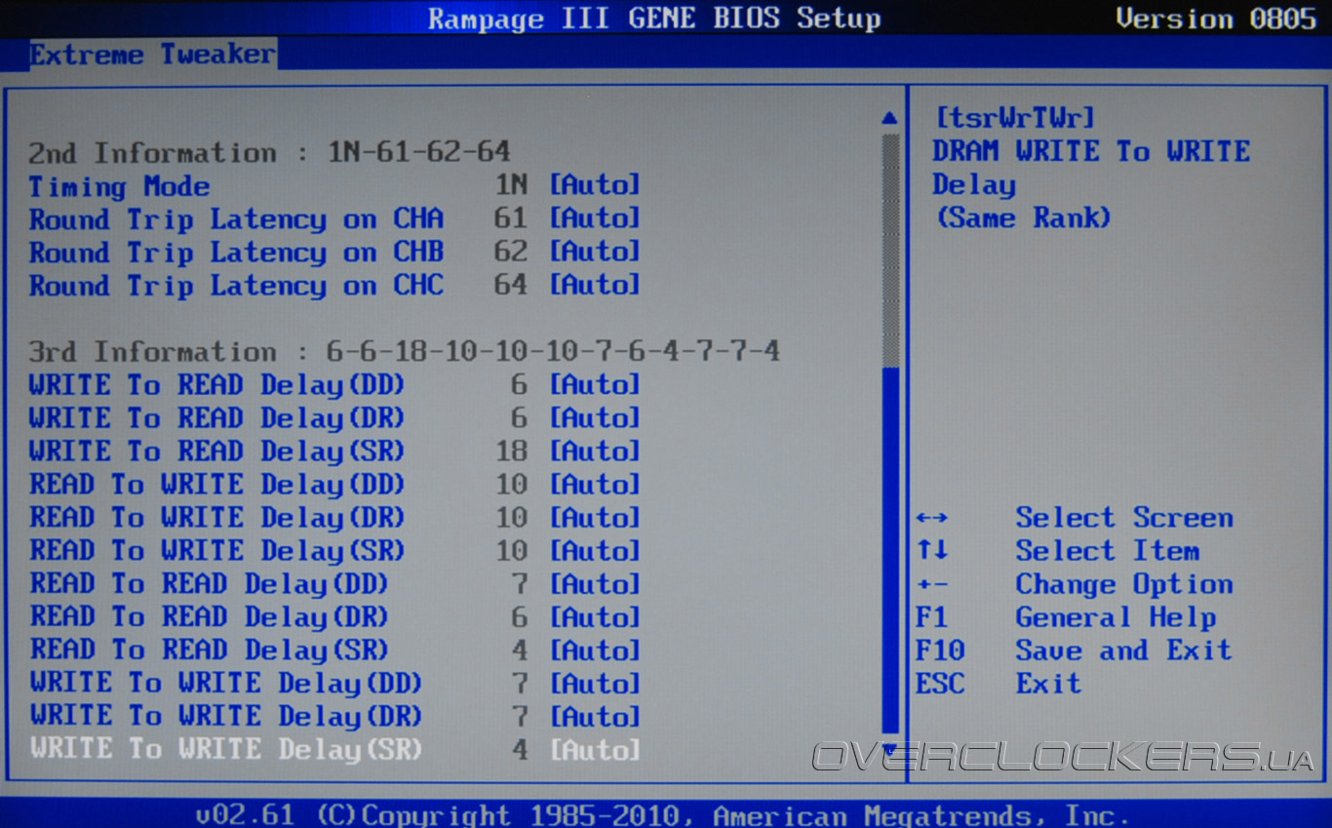Open the Extreme Tweaker tab
Viewport: 1332px width, 828px height.
click(152, 54)
